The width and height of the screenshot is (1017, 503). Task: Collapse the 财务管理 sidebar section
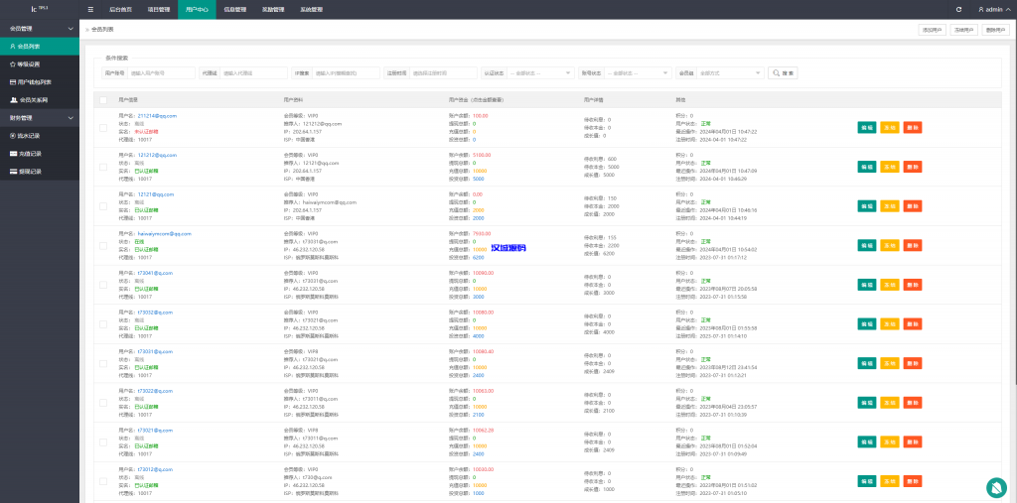point(40,118)
